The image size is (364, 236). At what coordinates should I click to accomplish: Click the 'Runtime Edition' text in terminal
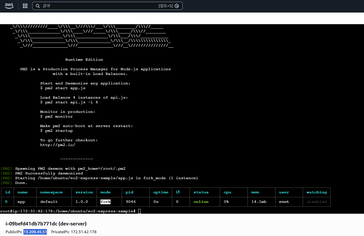pyautogui.click(x=84, y=60)
